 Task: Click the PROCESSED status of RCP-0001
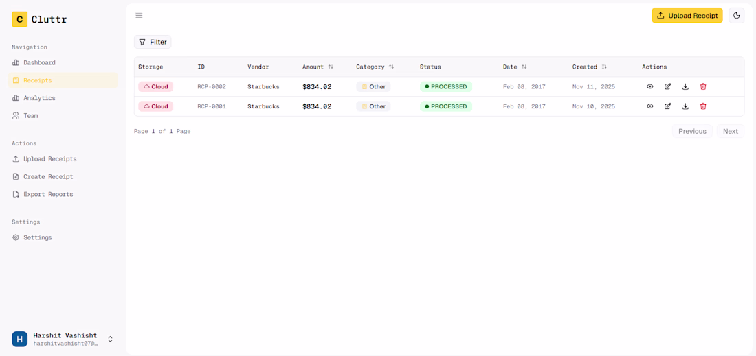446,106
